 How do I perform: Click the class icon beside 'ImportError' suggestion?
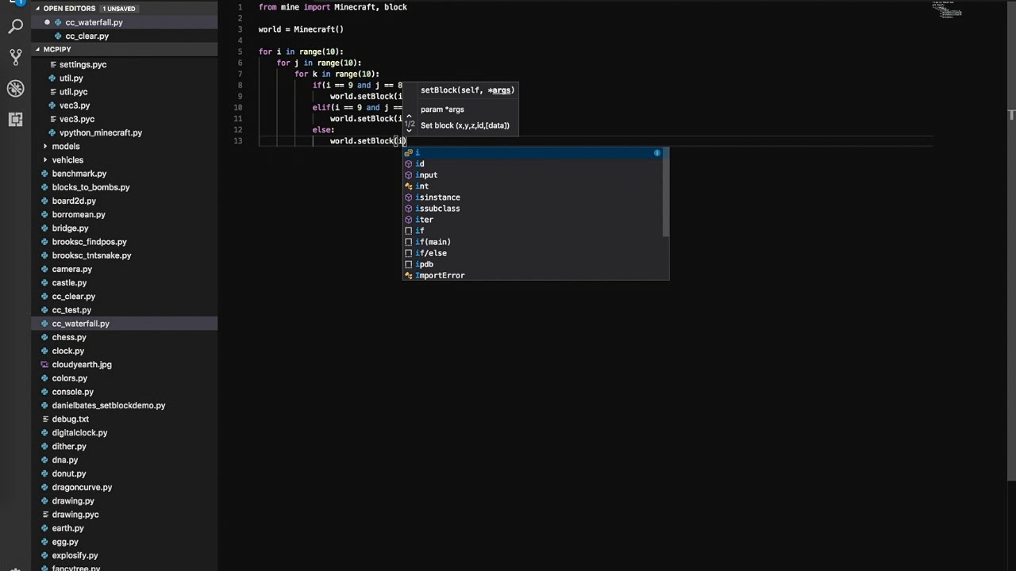click(x=409, y=275)
